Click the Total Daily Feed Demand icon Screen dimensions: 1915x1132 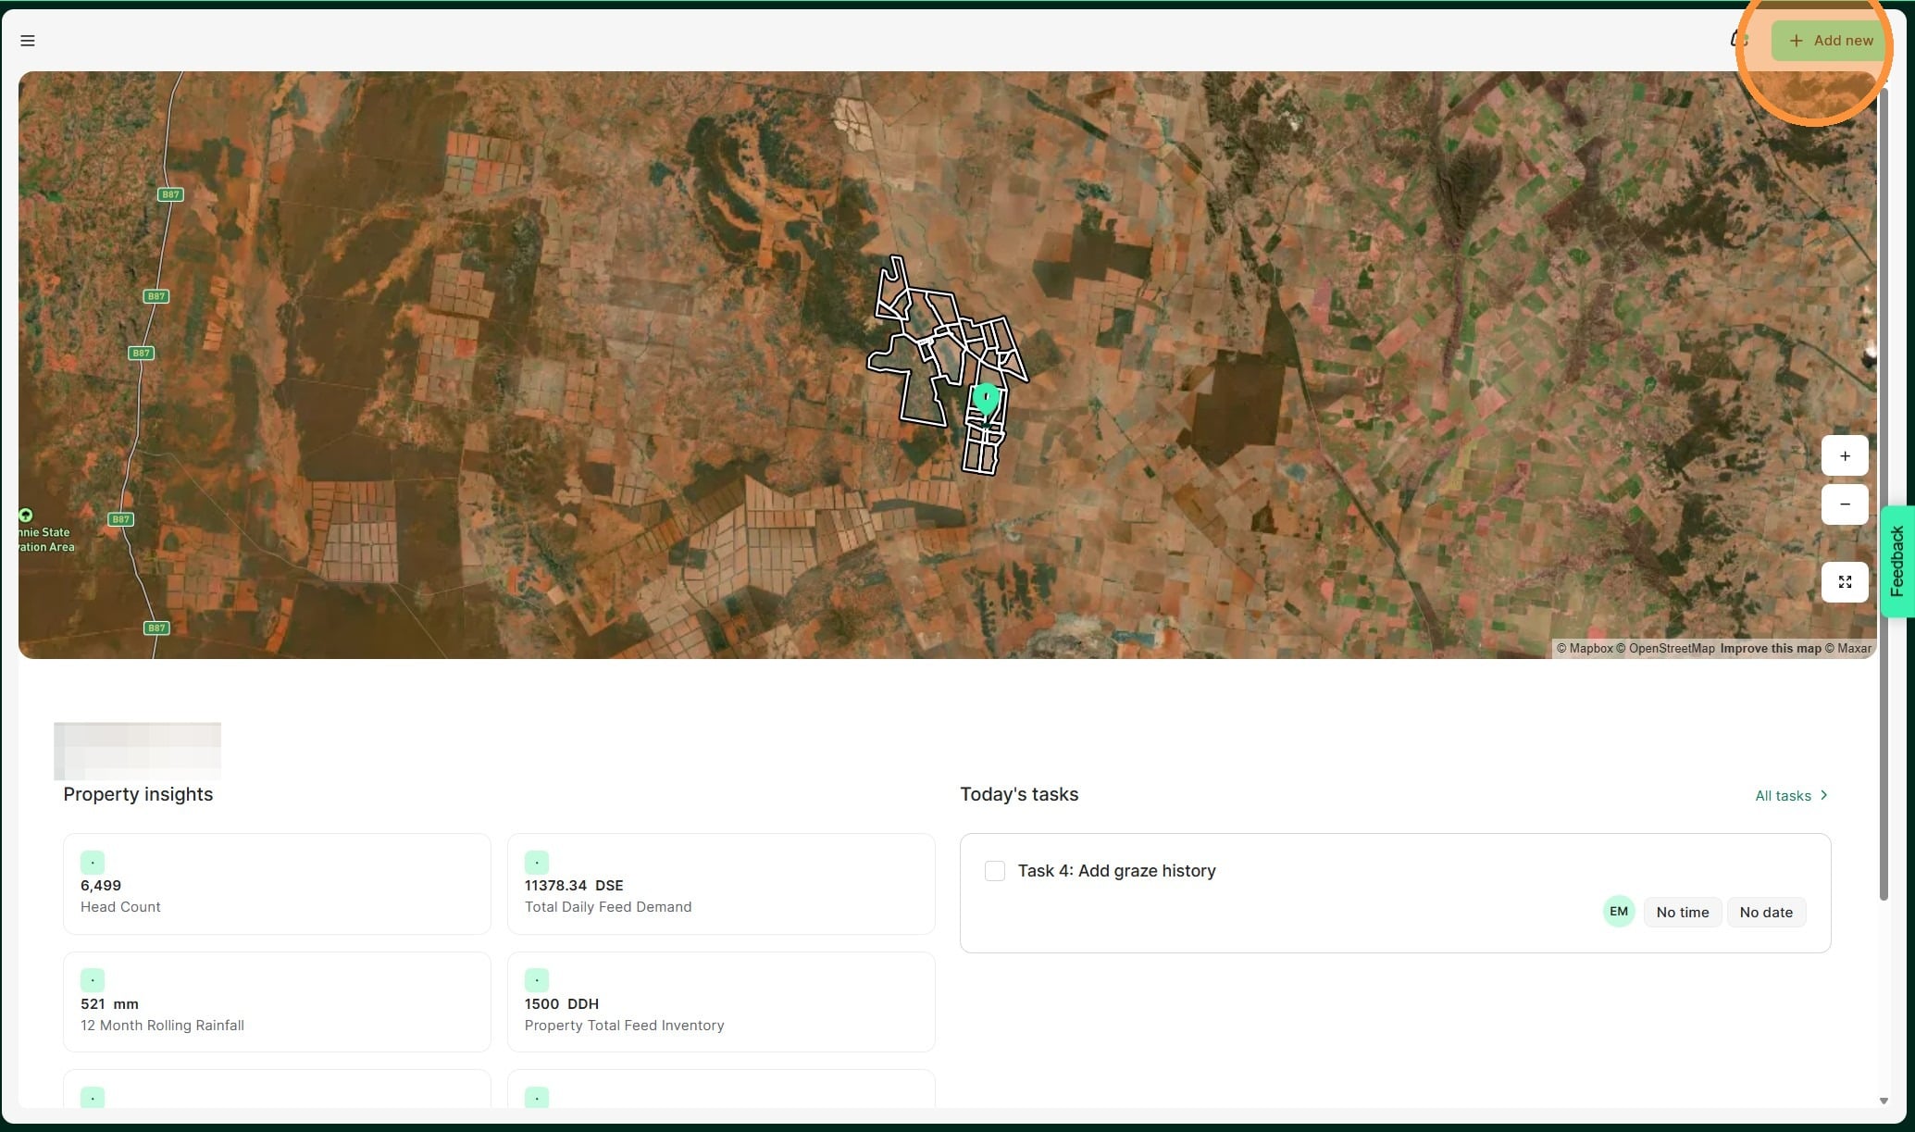(x=537, y=863)
